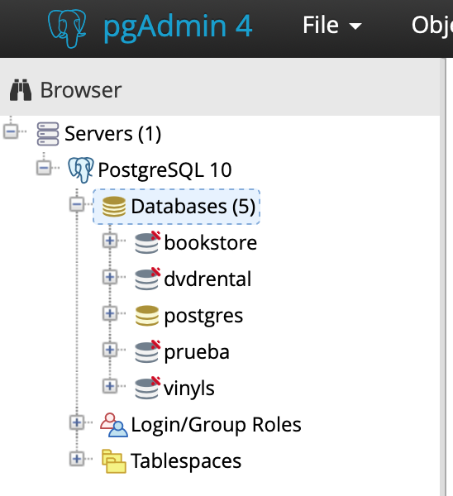
Task: Click the Login/Group Roles users icon
Action: (x=114, y=425)
